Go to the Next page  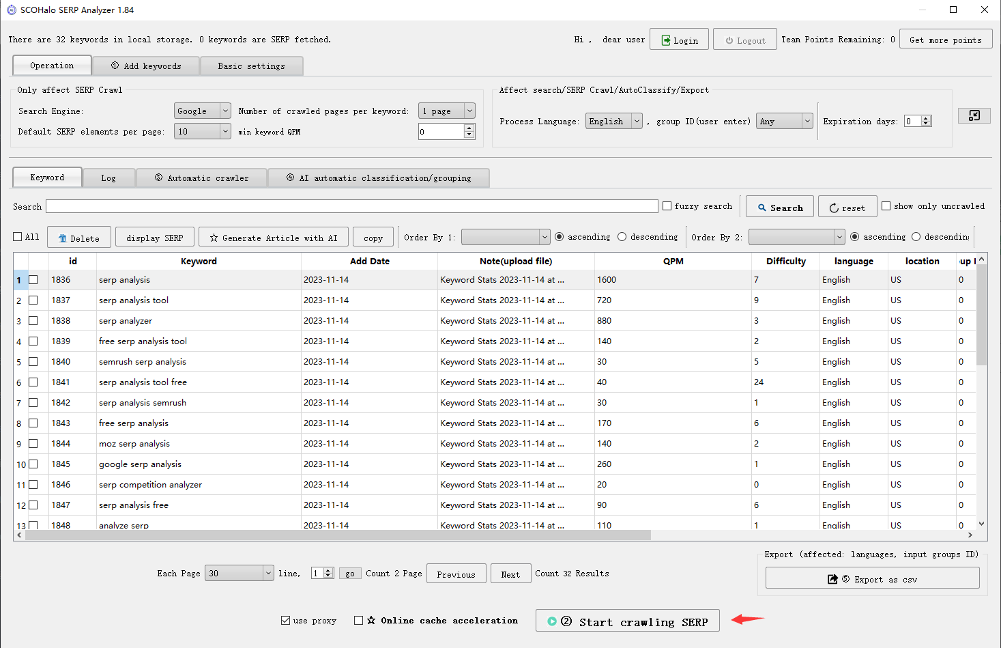click(510, 574)
